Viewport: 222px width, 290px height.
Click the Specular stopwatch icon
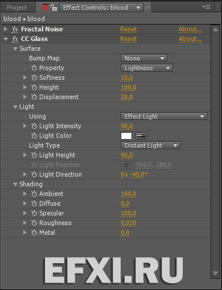pos(34,213)
